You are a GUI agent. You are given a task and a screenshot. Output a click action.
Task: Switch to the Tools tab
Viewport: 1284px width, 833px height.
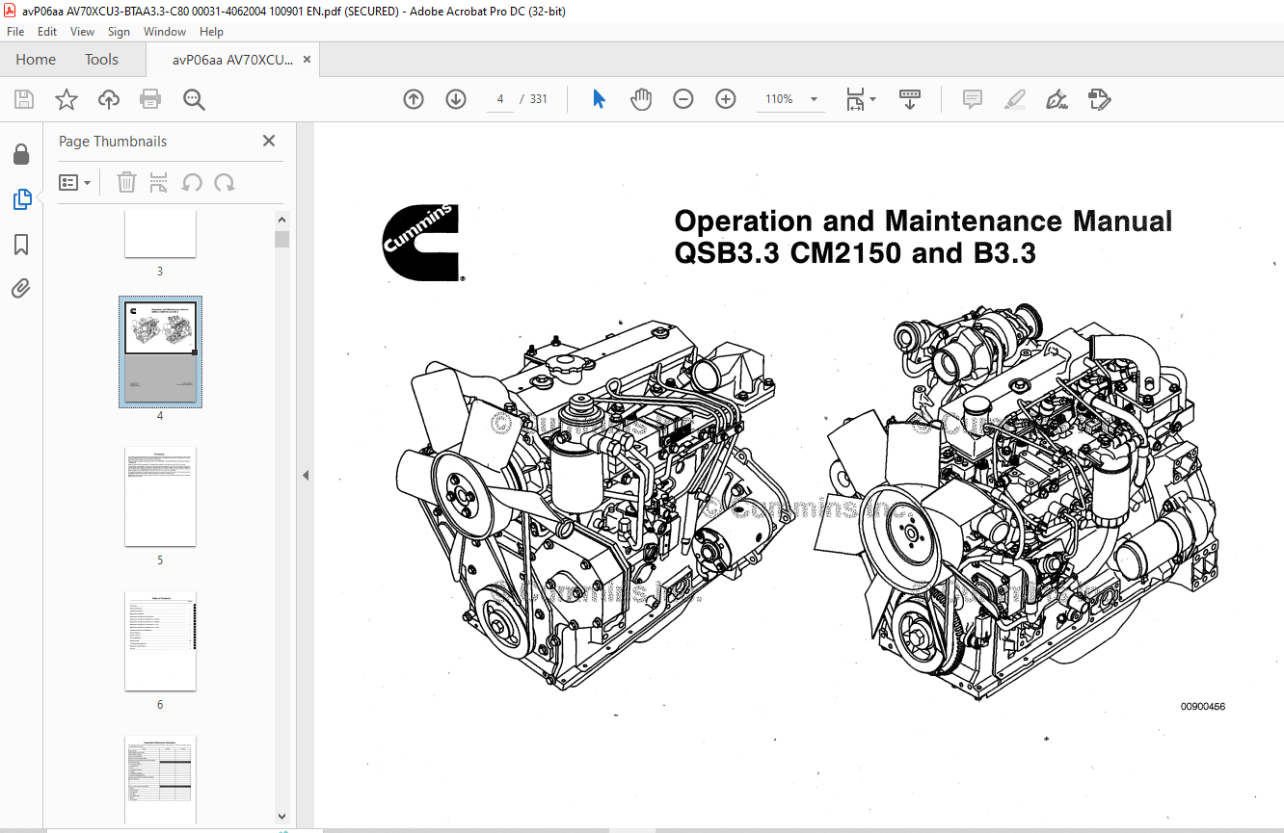pos(101,60)
